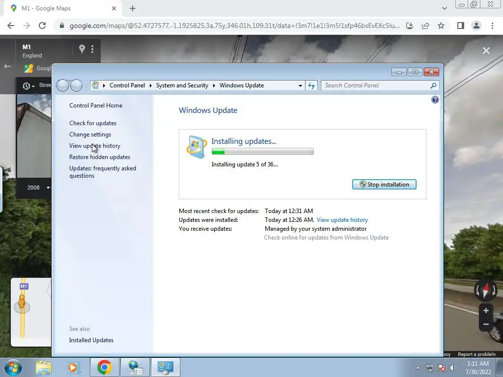This screenshot has height=377, width=503.
Task: Bookmark this page with the star icon
Action: (441, 26)
